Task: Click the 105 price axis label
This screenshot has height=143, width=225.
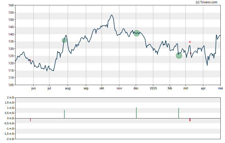Action: [11, 85]
